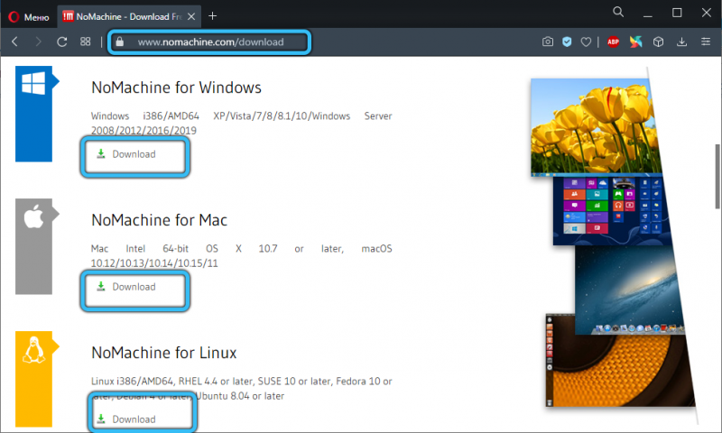This screenshot has height=433, width=722.
Task: Open the Speed Dial grid icon
Action: tap(85, 41)
